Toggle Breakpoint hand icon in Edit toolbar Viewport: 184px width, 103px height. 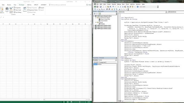pyautogui.click(x=112, y=9)
